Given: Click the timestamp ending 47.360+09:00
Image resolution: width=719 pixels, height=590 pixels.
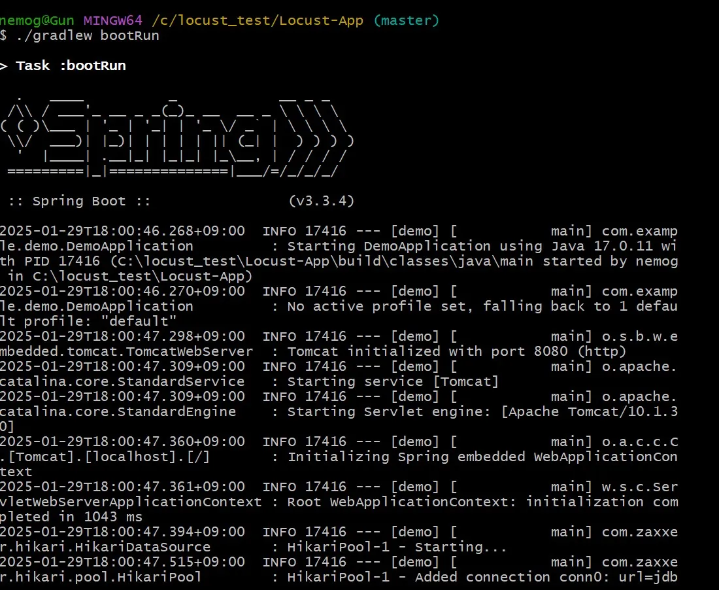Looking at the screenshot, I should [x=122, y=442].
